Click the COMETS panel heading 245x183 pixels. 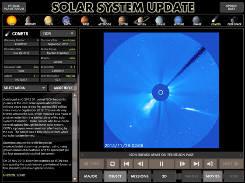(x=20, y=34)
